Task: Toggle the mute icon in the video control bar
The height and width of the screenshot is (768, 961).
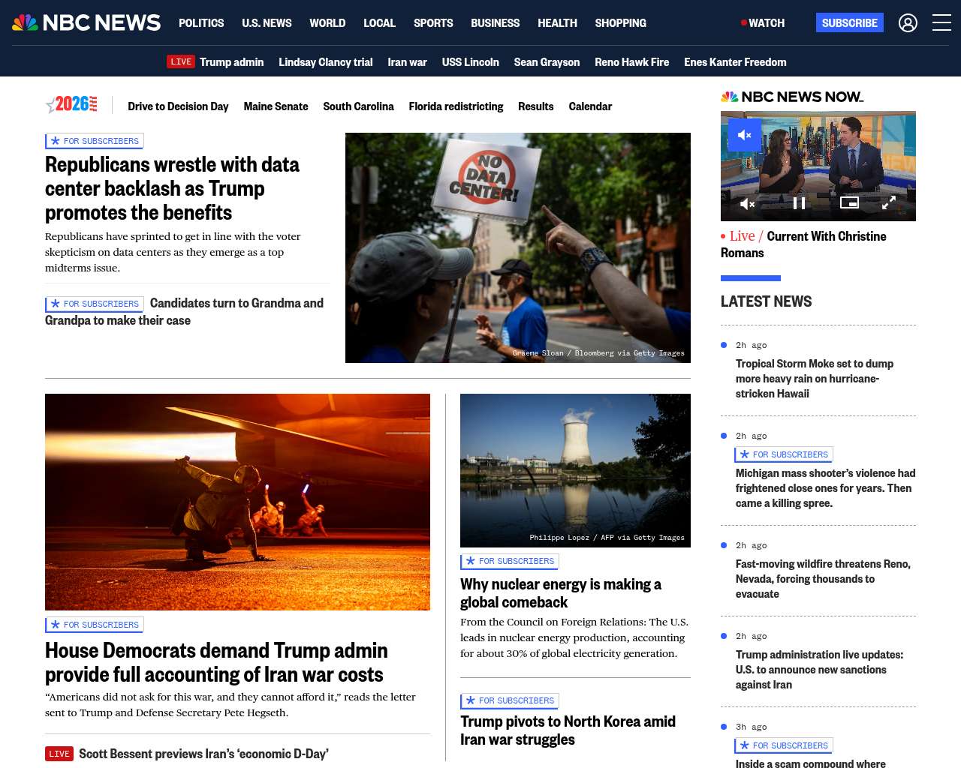Action: pyautogui.click(x=747, y=203)
